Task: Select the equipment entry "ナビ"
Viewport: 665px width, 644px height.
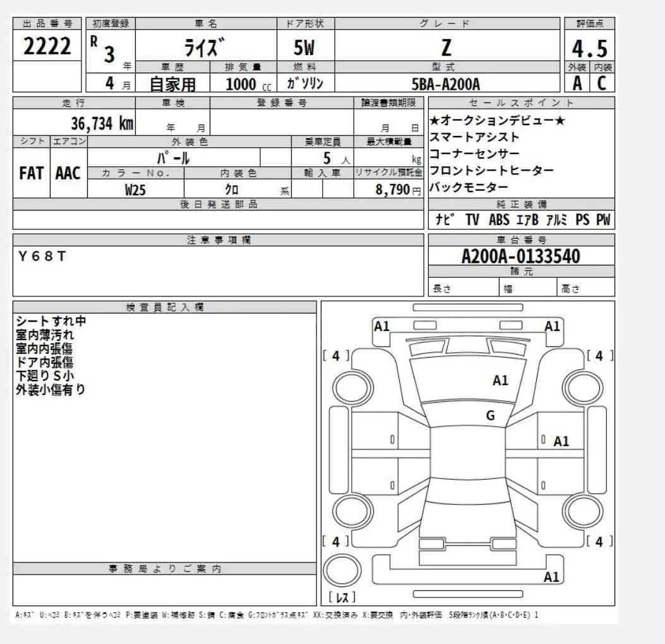Action: (445, 219)
